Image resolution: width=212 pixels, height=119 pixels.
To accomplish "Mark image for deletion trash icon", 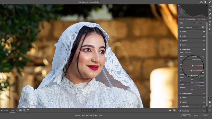I will 95,110.
